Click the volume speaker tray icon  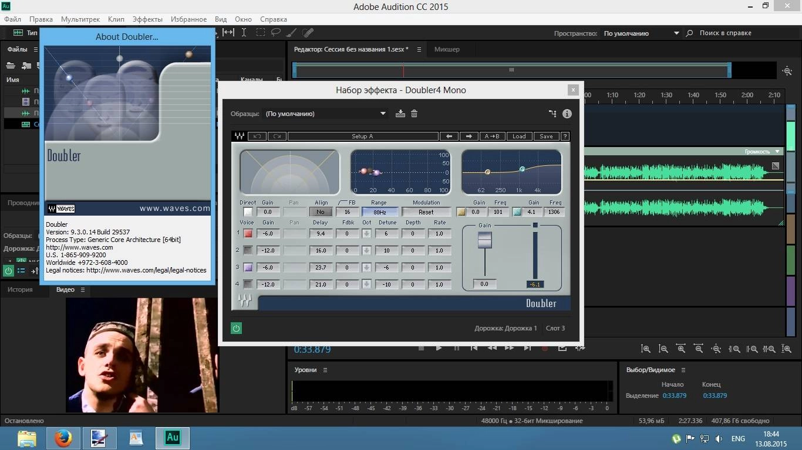(719, 438)
